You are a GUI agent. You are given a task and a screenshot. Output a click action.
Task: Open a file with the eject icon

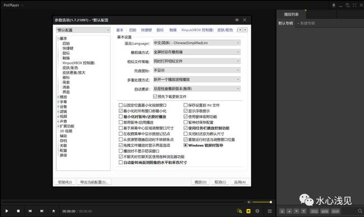click(x=54, y=211)
